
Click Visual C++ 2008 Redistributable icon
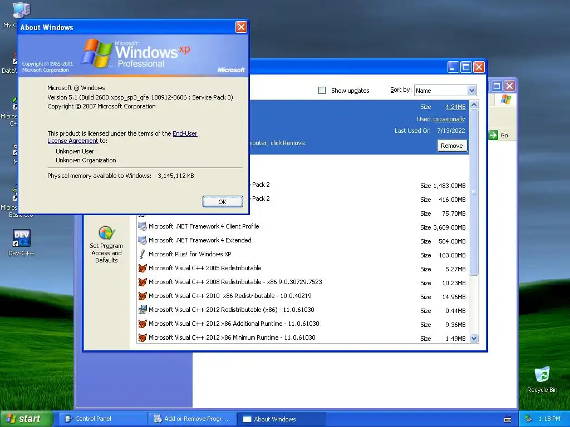tap(142, 282)
